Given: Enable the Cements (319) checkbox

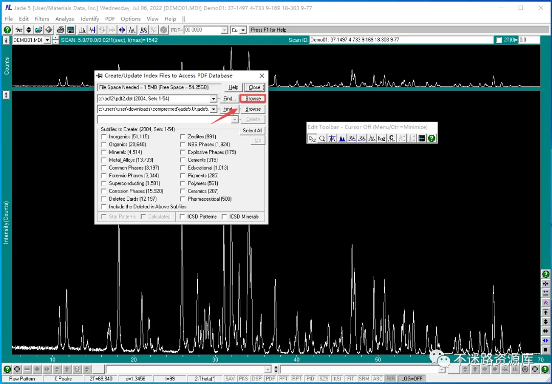Looking at the screenshot, I should [x=182, y=160].
